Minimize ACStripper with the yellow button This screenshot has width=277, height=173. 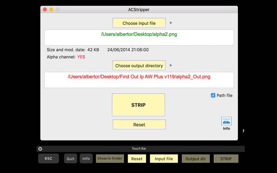[51, 10]
